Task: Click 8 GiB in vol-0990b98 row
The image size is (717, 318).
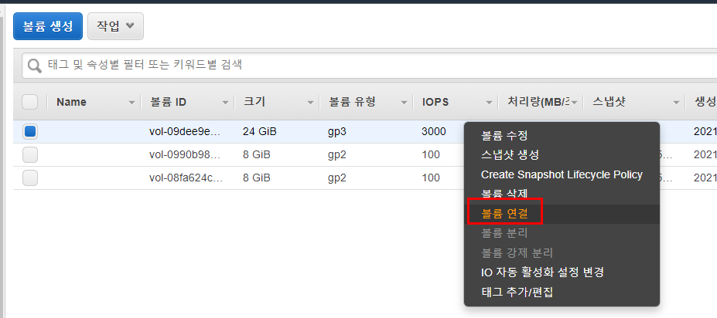Action: click(257, 154)
